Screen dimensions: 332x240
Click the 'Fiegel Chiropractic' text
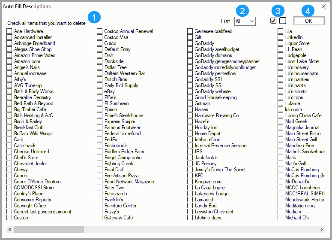(123, 158)
